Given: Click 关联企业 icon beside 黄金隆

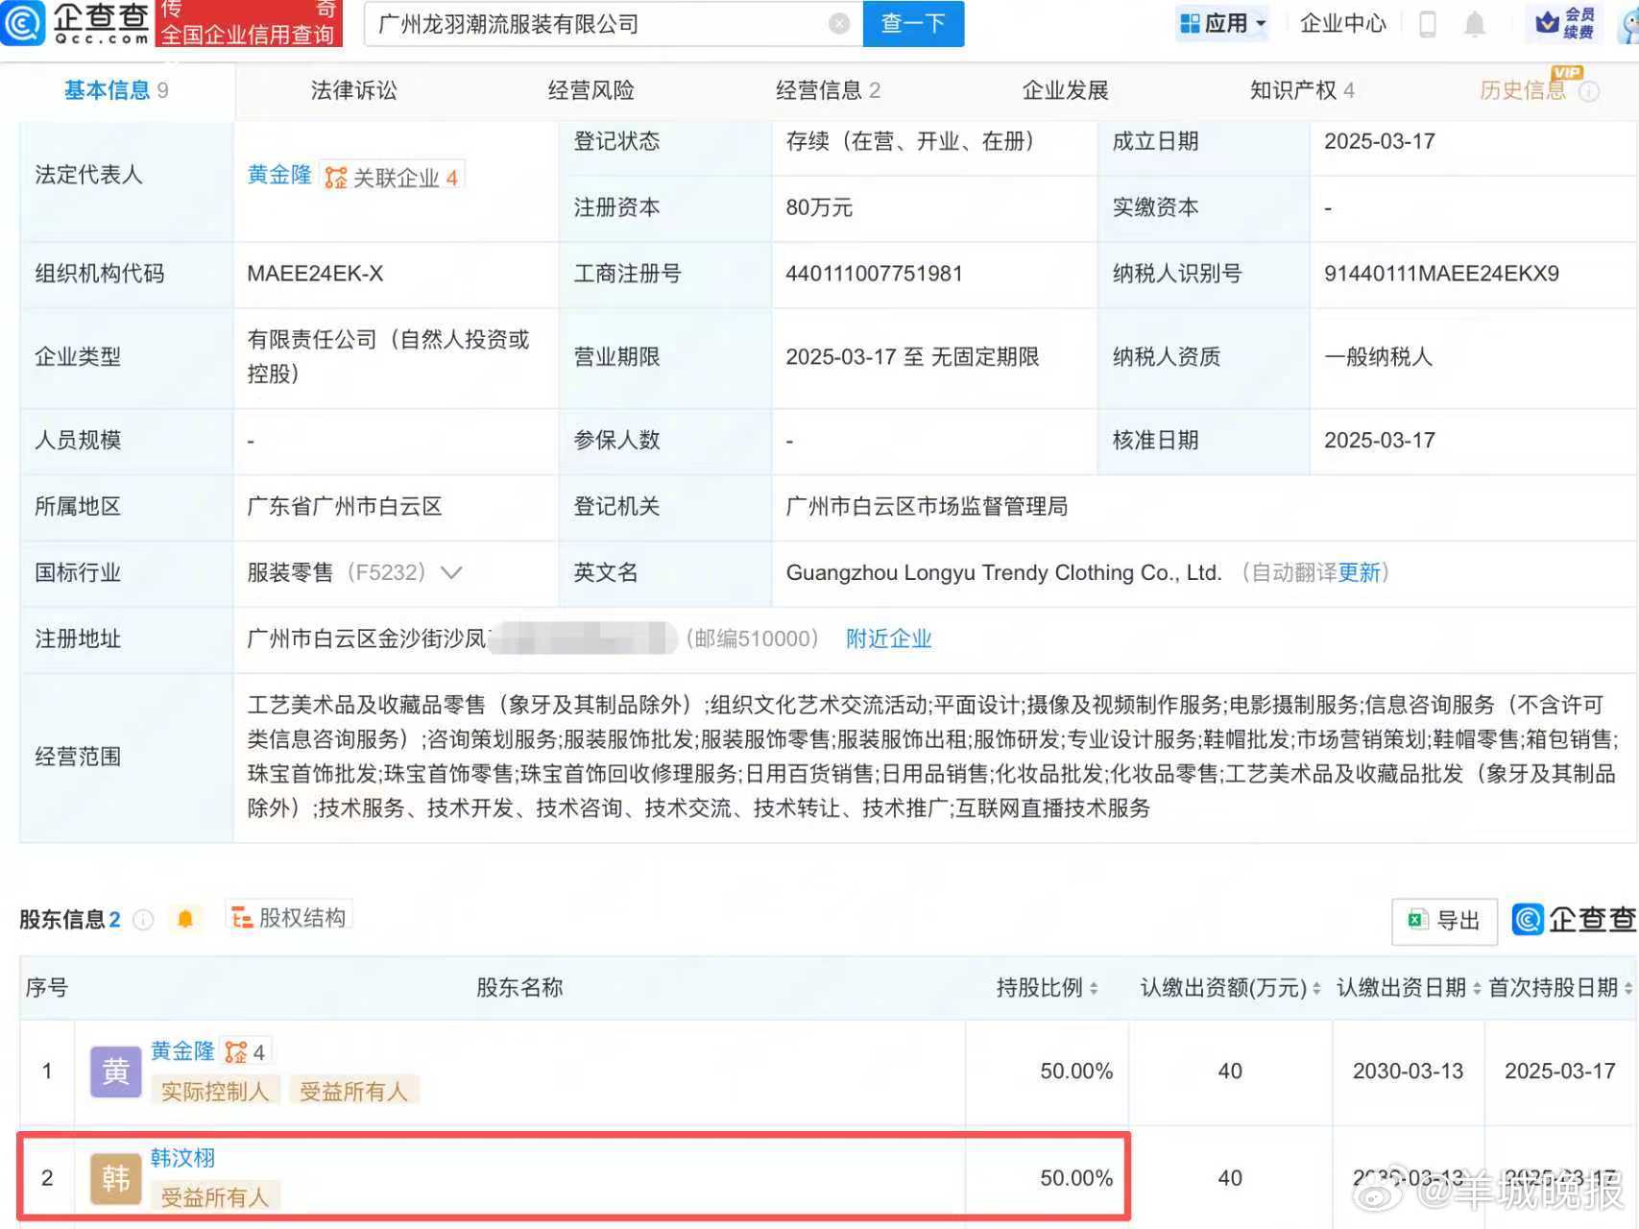Looking at the screenshot, I should (x=334, y=176).
